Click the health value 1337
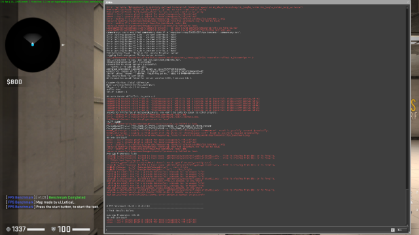This screenshot has height=235, width=419. pos(19,229)
